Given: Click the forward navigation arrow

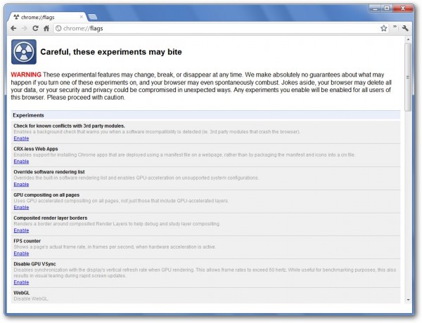Looking at the screenshot, I should pyautogui.click(x=24, y=28).
